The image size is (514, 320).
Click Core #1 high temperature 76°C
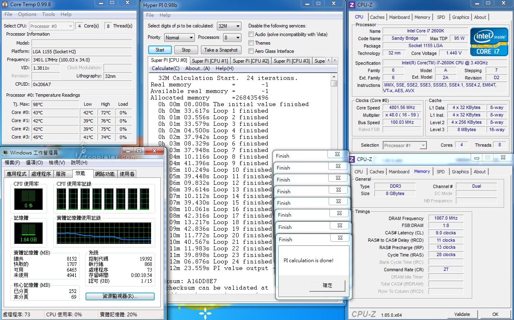coord(106,121)
